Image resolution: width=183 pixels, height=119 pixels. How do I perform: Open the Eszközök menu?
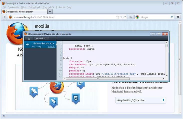point(61,7)
